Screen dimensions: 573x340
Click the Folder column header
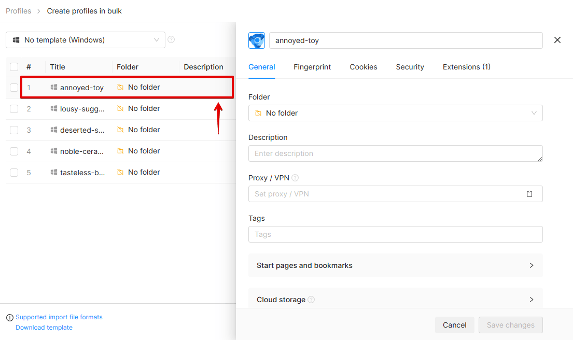click(128, 67)
